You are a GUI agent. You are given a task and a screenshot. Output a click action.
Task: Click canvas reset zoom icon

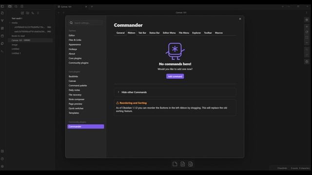click(x=307, y=32)
